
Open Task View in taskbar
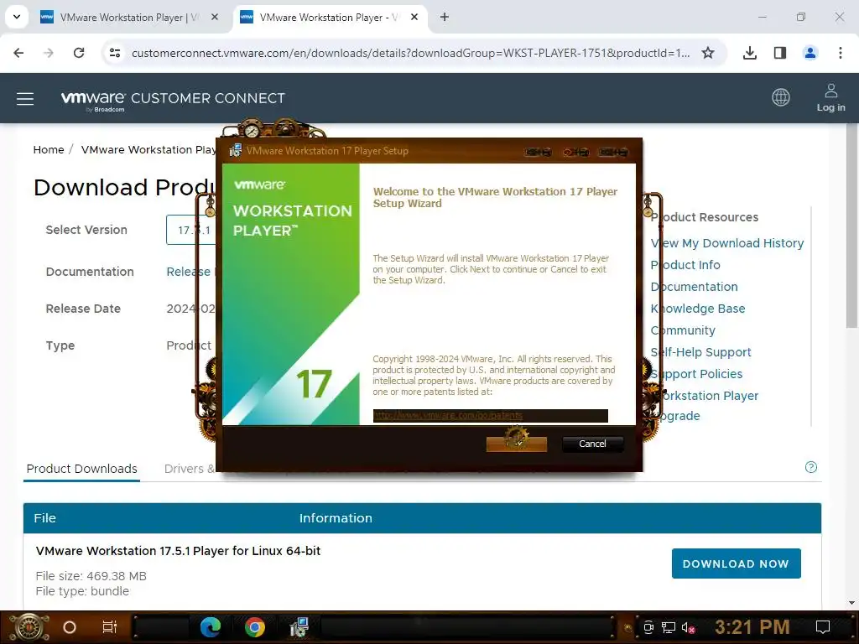pos(110,627)
